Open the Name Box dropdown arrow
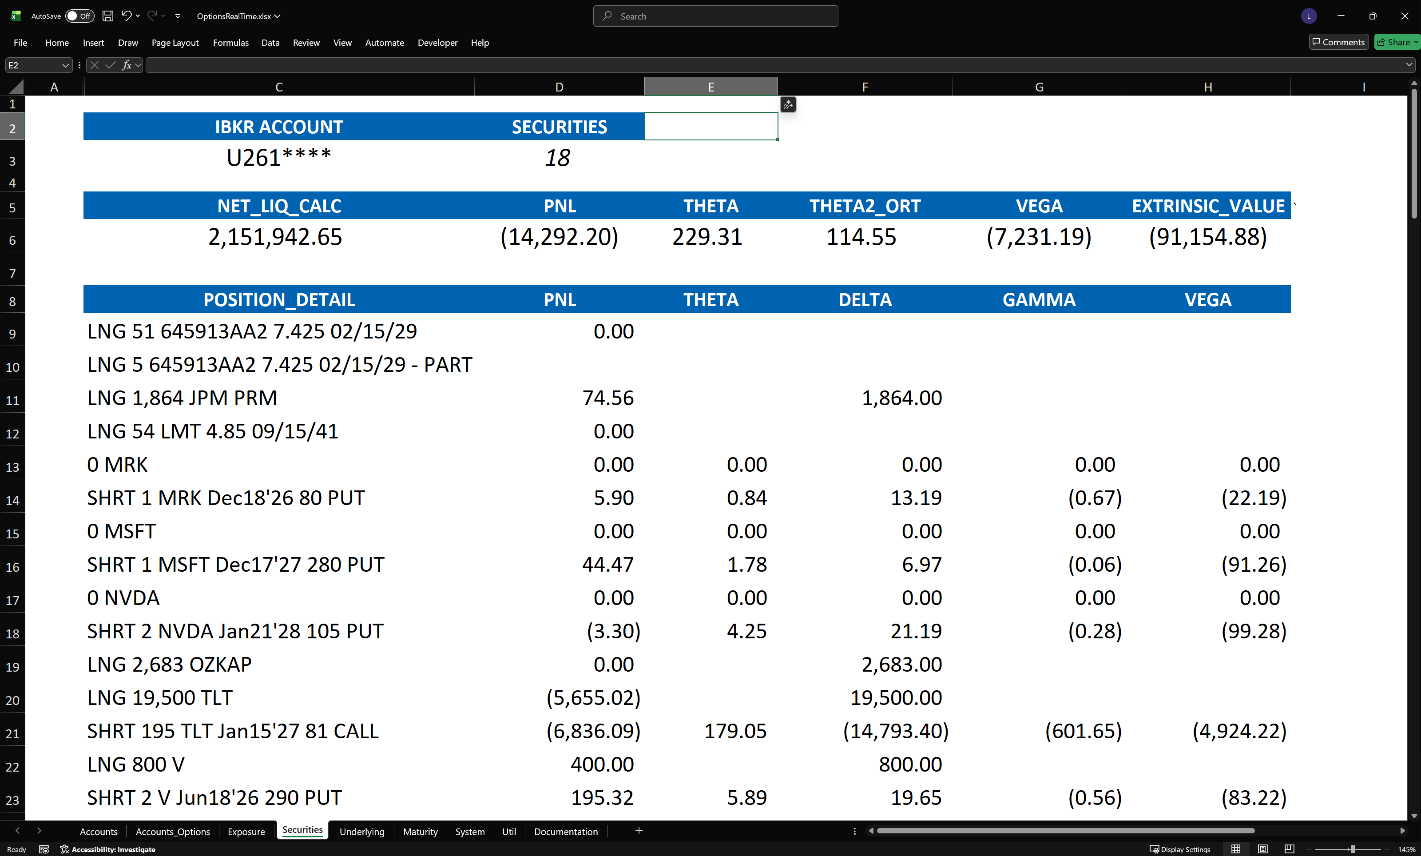1421x856 pixels. 65,65
